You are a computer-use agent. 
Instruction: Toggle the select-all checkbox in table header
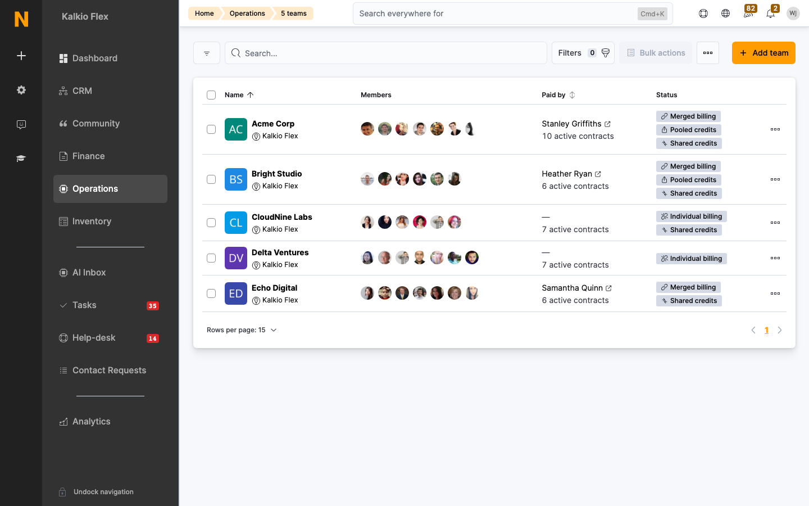(211, 95)
